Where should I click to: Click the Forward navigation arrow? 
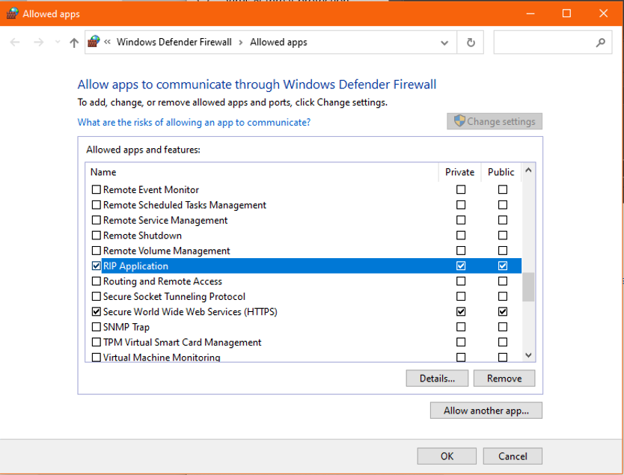(39, 42)
